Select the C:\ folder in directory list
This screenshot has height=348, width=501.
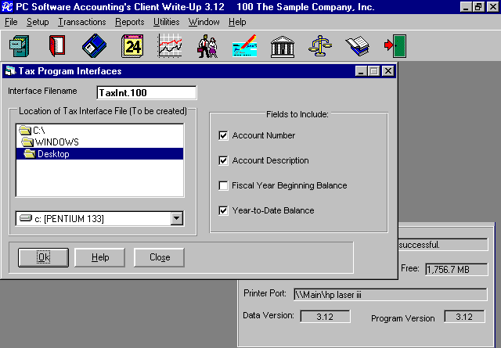[x=99, y=131]
